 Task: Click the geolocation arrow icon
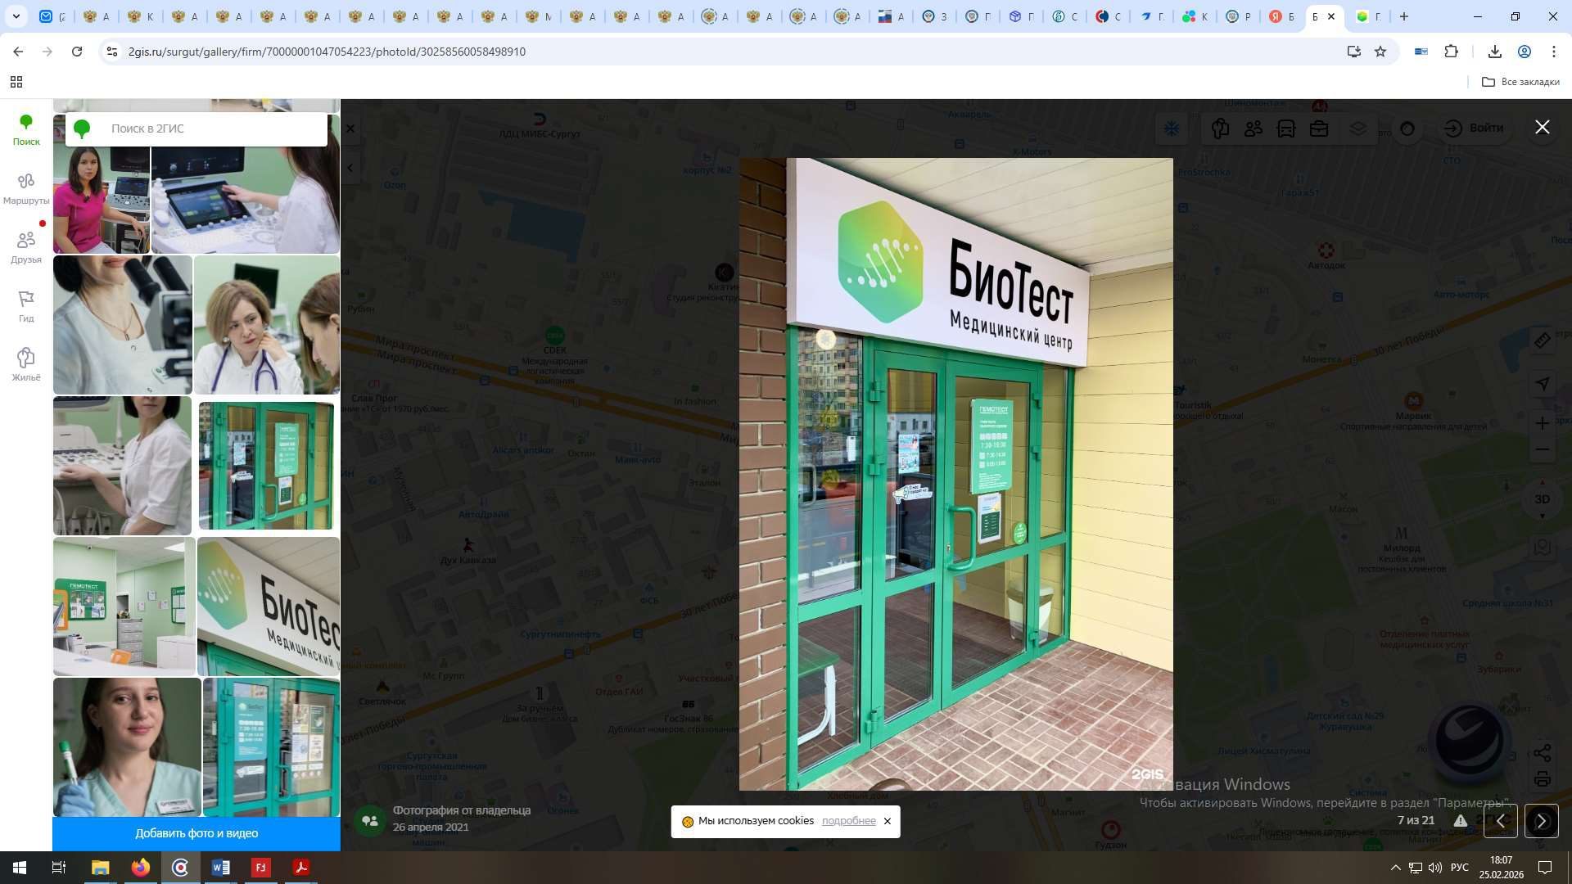[x=1543, y=383]
